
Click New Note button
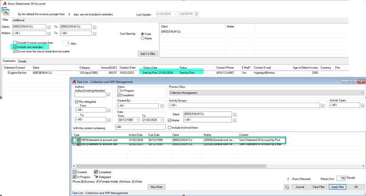click(x=157, y=187)
